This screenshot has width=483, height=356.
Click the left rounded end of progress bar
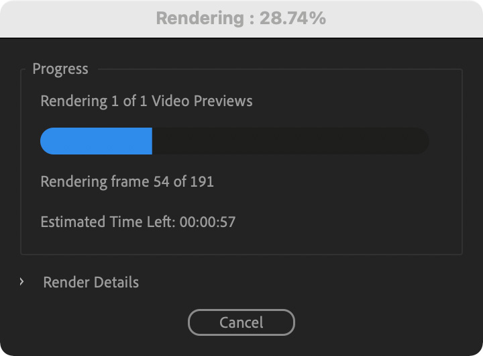coord(46,142)
